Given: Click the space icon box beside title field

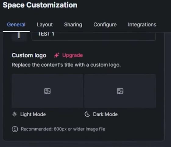Looking at the screenshot, I should 19,36.
